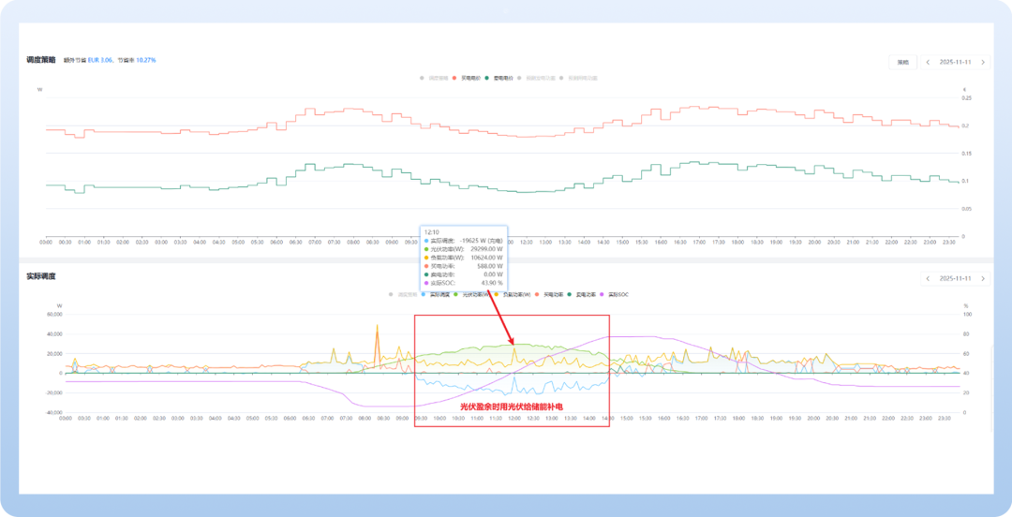This screenshot has height=517, width=1012.
Task: Go to next day in 调度策略 panel
Action: pos(982,62)
